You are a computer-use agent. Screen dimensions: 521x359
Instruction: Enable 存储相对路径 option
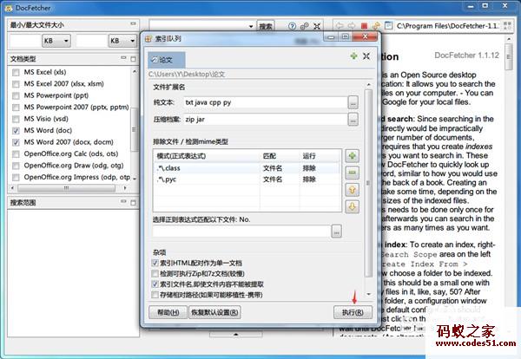tap(155, 295)
